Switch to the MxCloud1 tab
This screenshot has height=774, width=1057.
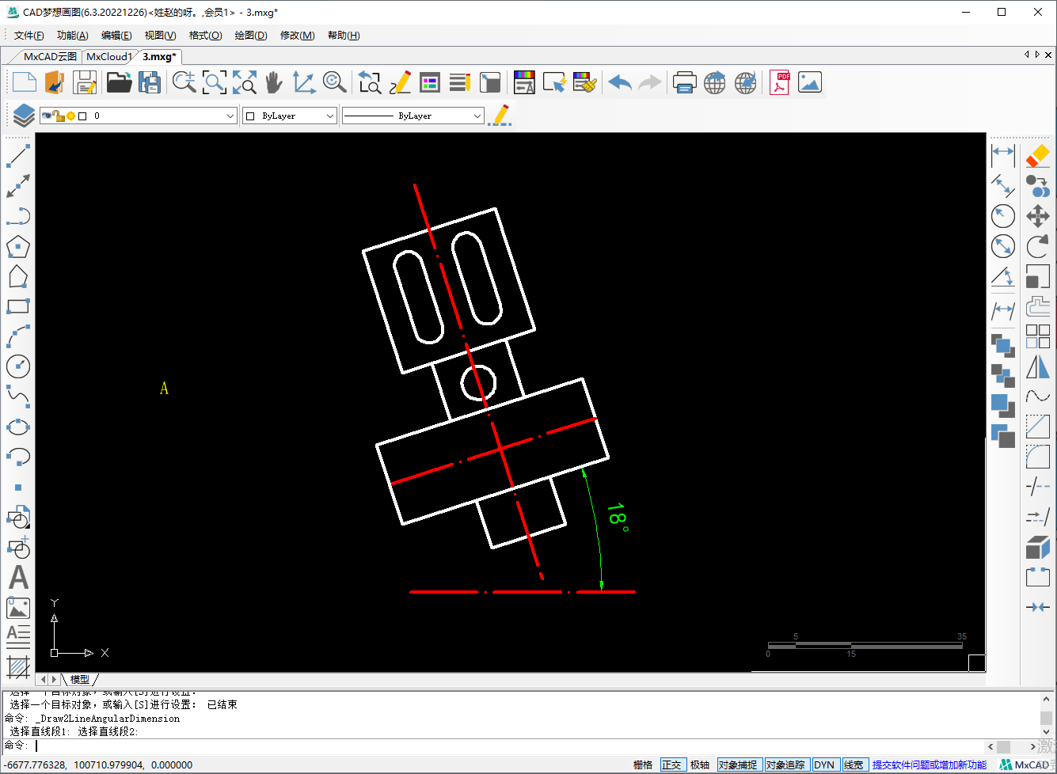pos(109,56)
